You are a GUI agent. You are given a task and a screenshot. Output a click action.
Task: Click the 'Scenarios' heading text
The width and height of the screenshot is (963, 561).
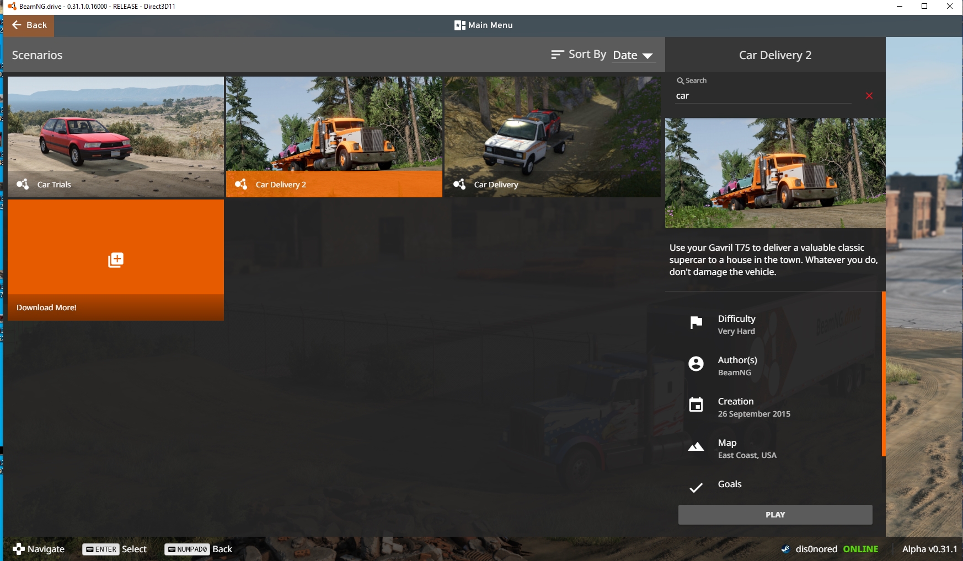pos(38,55)
